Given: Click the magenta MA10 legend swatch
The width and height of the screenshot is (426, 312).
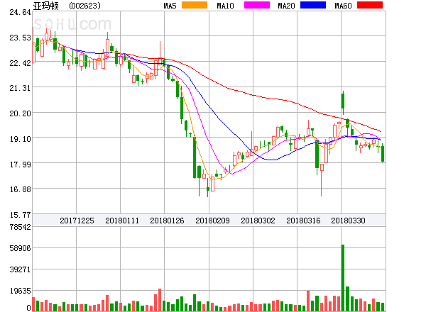Looking at the screenshot, I should pos(257,5).
